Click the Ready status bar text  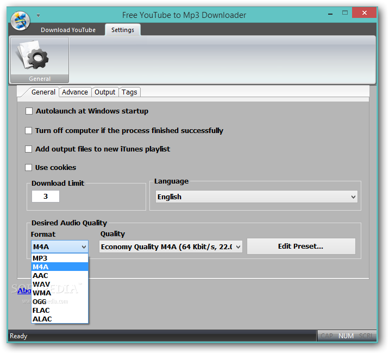click(18, 336)
